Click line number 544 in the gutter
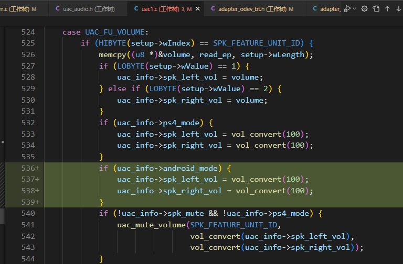Image resolution: width=403 pixels, height=264 pixels. 28,259
